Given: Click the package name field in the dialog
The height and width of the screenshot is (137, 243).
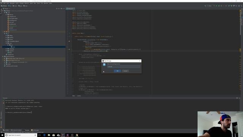Looking at the screenshot, I should click(123, 67).
